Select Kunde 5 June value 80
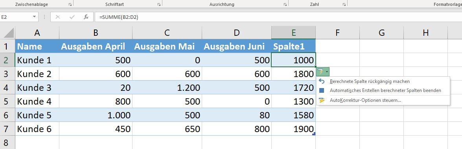The height and width of the screenshot is (149, 462). [237, 115]
